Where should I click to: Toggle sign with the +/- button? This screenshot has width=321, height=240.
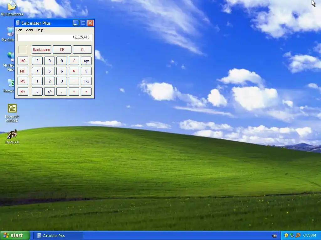[x=50, y=92]
